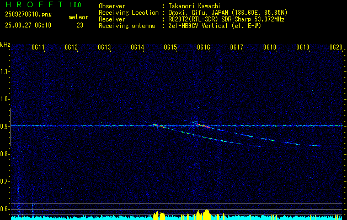Screen dimensions: 347x220
Task: Click the HROFFT program title
Action: 34,4
